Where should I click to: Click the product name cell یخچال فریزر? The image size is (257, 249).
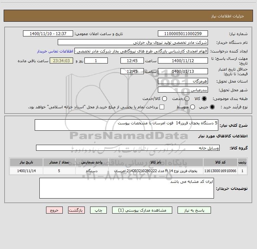click(x=156, y=171)
